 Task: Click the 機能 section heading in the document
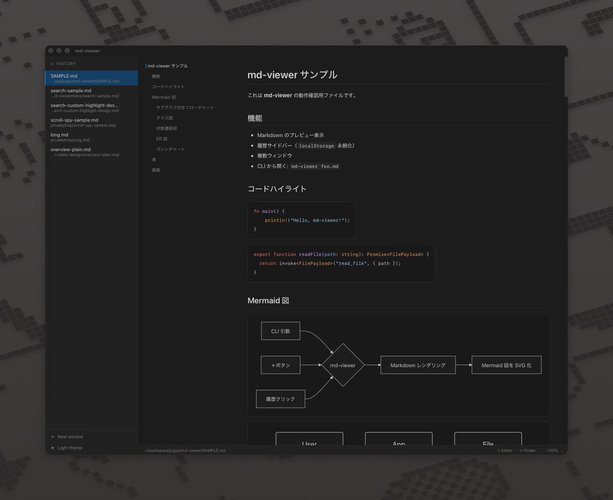pyautogui.click(x=255, y=118)
